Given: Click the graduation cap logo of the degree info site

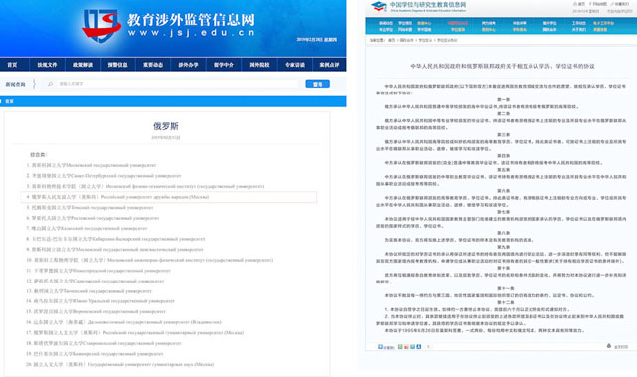Looking at the screenshot, I should (379, 6).
